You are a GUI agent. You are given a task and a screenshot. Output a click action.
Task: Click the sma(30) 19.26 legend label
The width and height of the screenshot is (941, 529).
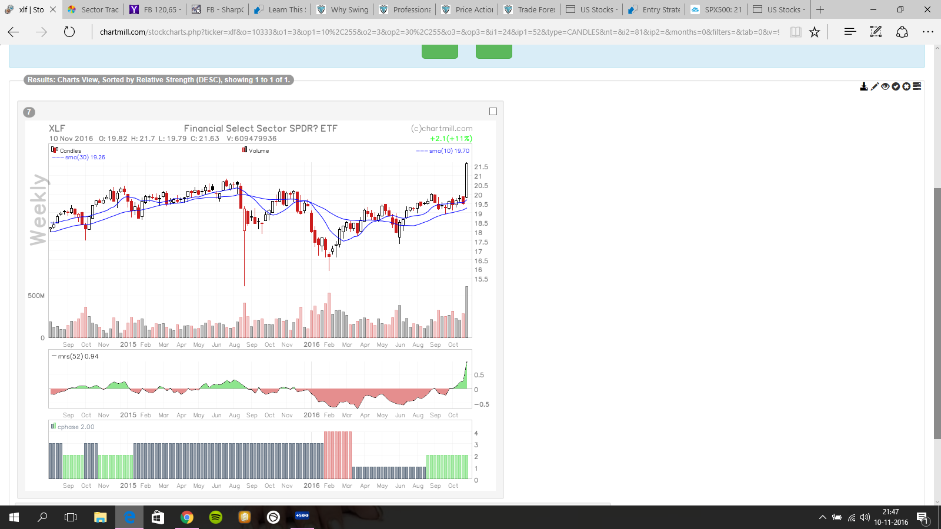(79, 158)
